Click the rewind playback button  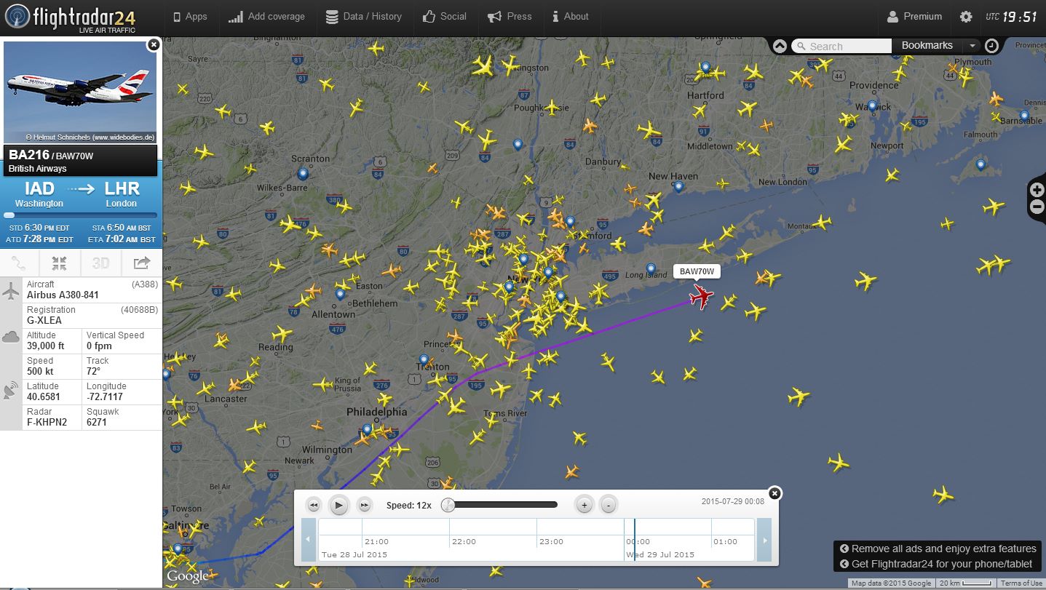point(314,505)
